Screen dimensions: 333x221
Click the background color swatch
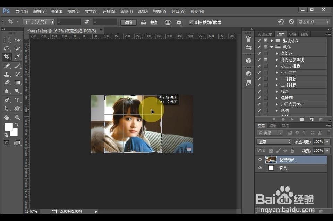(15, 133)
